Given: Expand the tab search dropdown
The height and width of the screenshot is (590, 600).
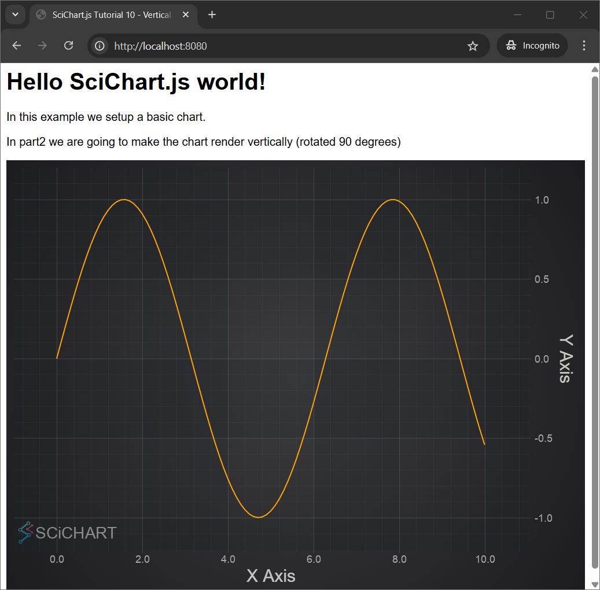Looking at the screenshot, I should pos(16,15).
